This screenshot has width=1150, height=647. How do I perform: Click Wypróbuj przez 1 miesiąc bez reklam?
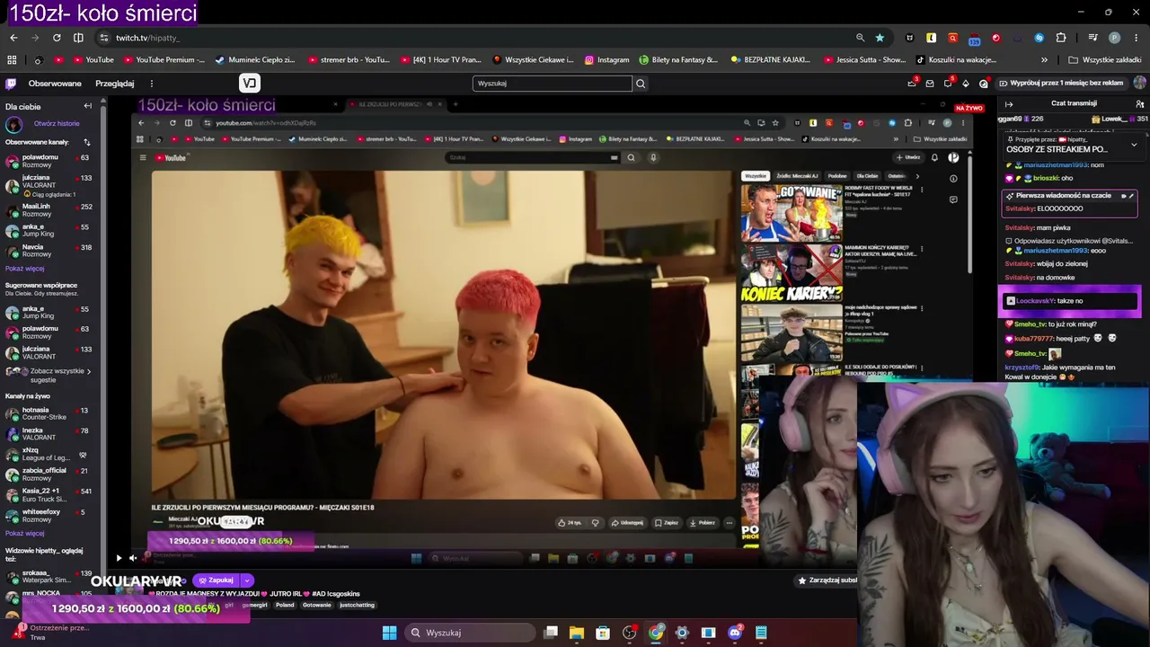(1061, 83)
